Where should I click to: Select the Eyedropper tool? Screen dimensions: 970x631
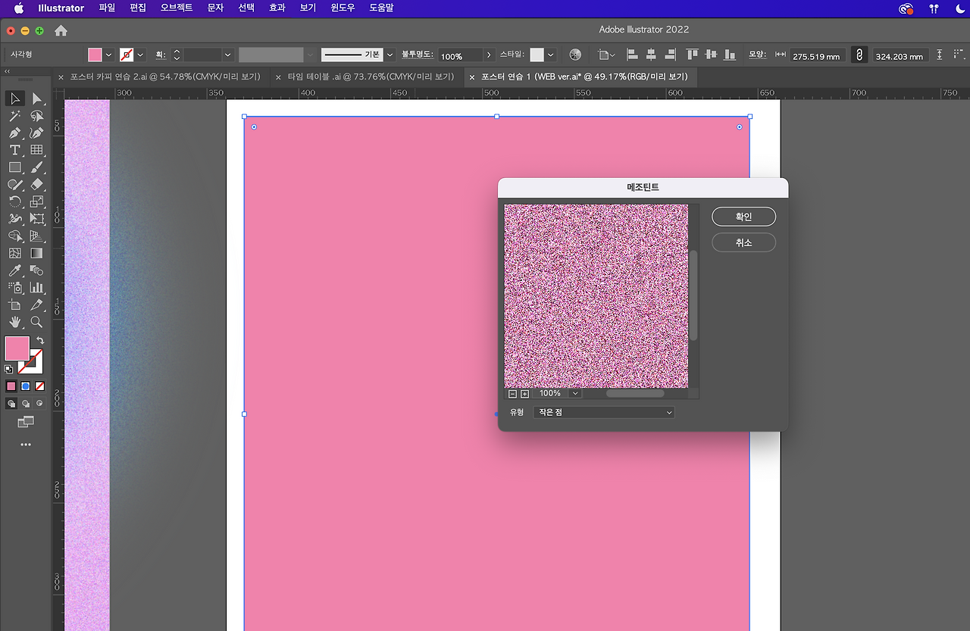(14, 270)
